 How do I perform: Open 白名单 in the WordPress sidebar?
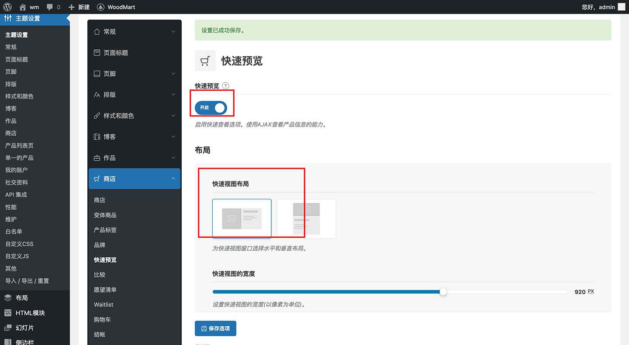(x=14, y=231)
